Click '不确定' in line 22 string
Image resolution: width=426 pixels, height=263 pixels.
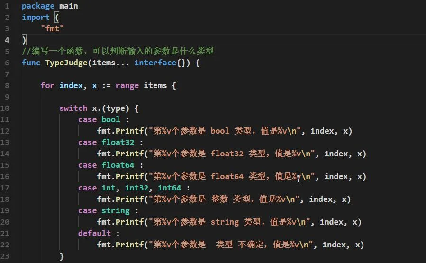(251, 245)
